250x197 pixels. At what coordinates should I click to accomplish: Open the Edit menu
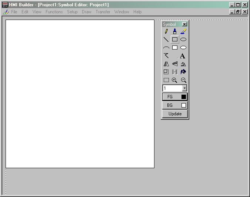[25, 12]
